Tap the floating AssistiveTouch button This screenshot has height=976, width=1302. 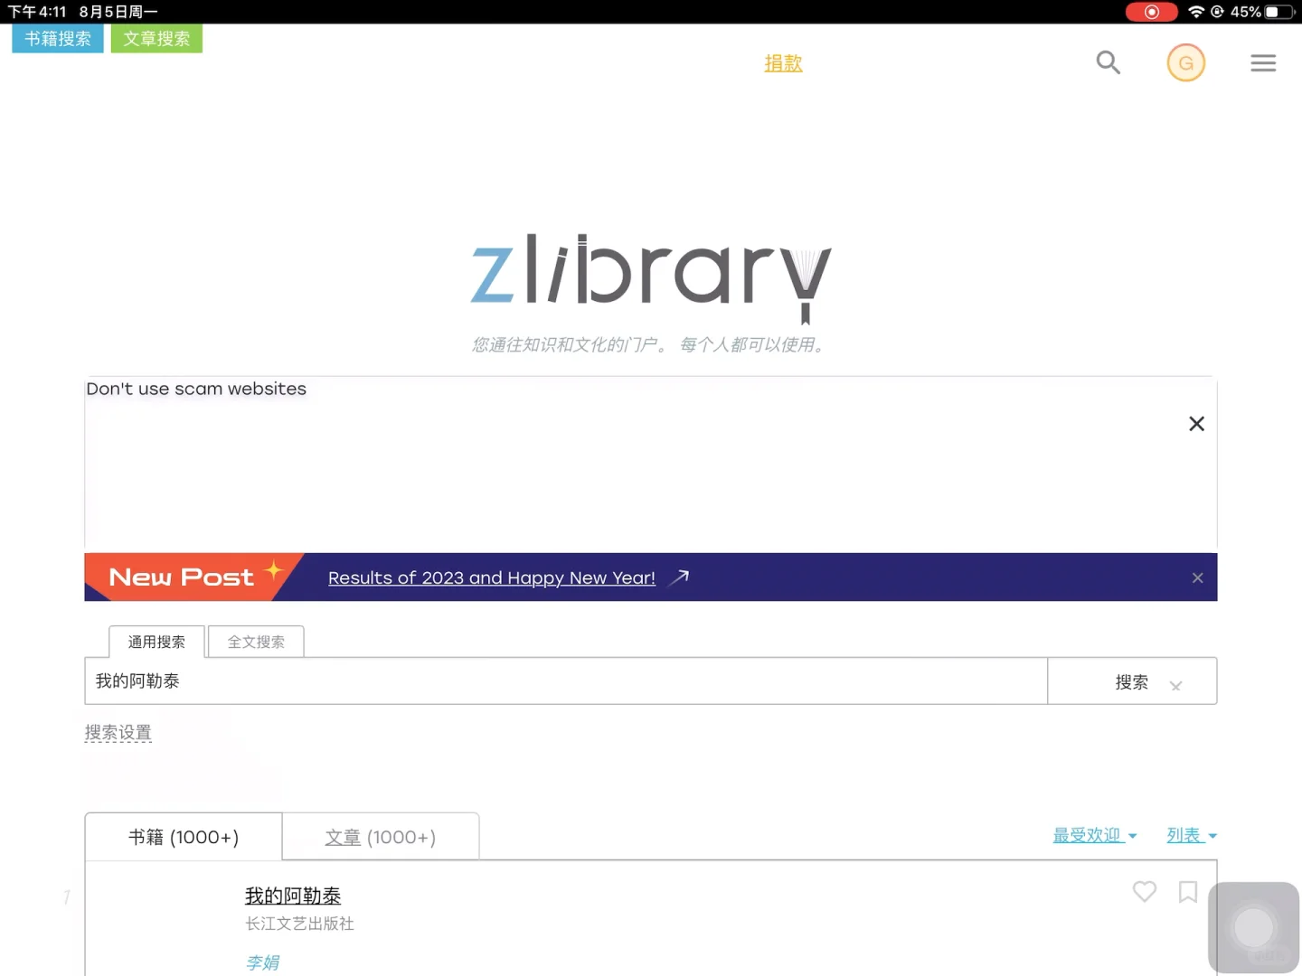click(x=1253, y=927)
